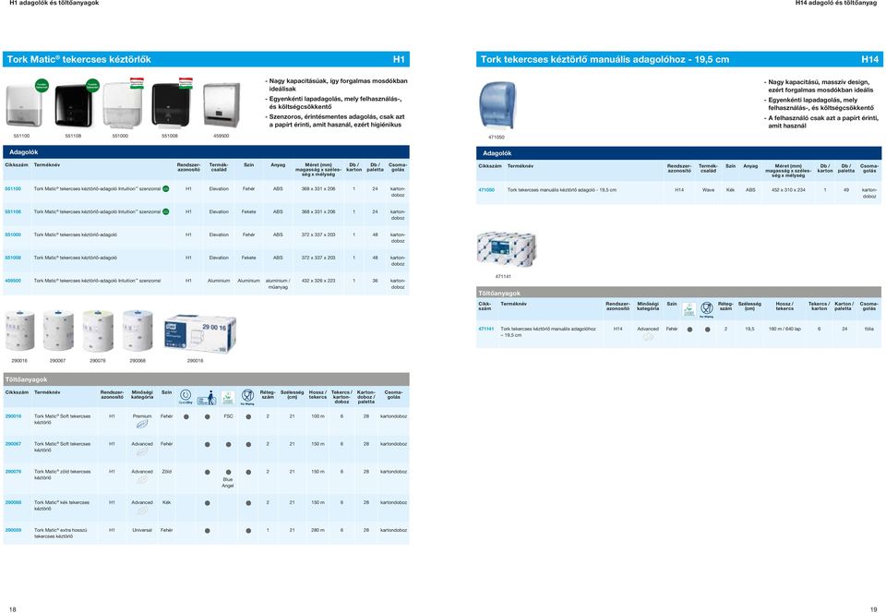
Task: Open the blue 471050 dispenser photo
Action: (497, 105)
